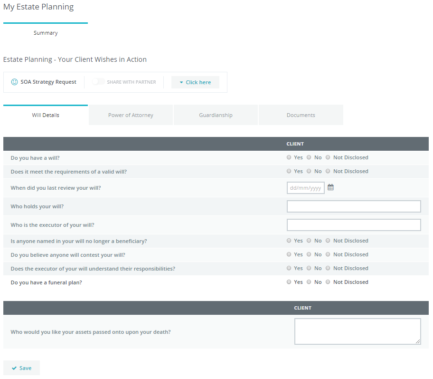The height and width of the screenshot is (379, 433).
Task: Select the Will Details tab
Action: 46,115
